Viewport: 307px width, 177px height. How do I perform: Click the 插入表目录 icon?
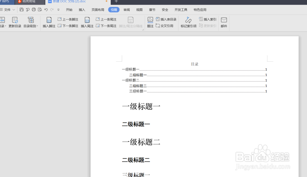click(166, 19)
